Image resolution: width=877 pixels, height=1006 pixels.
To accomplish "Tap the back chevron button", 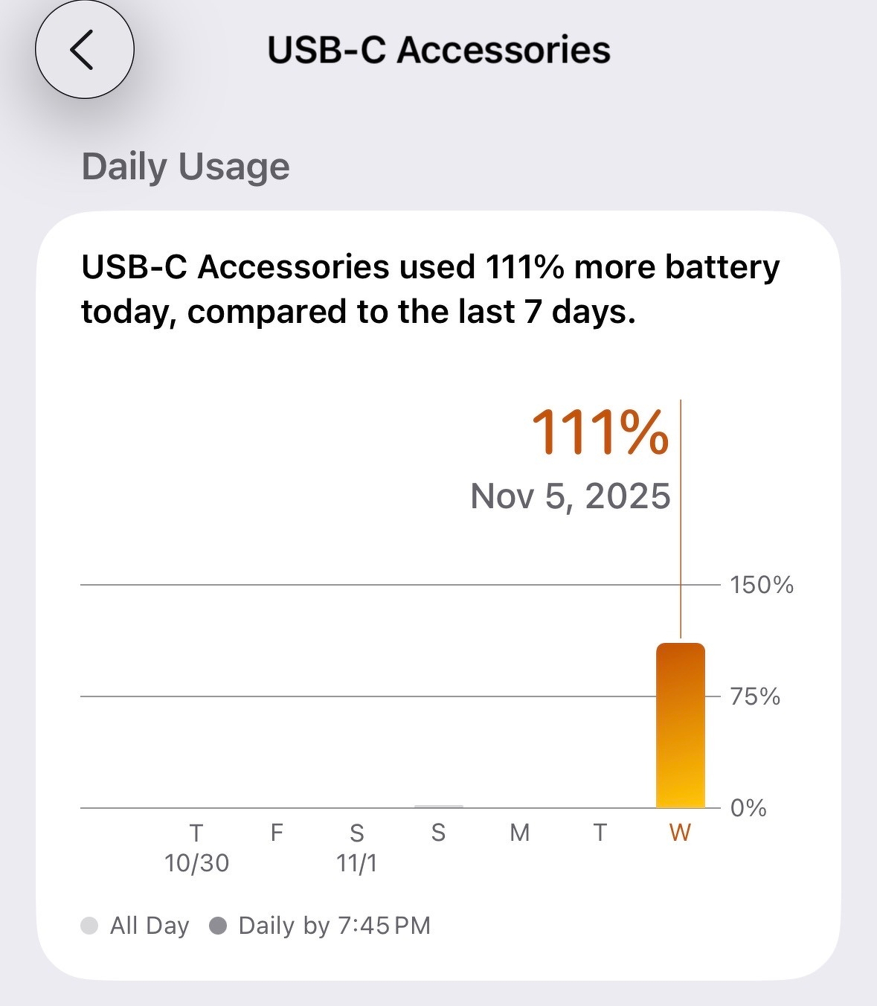I will (x=84, y=50).
